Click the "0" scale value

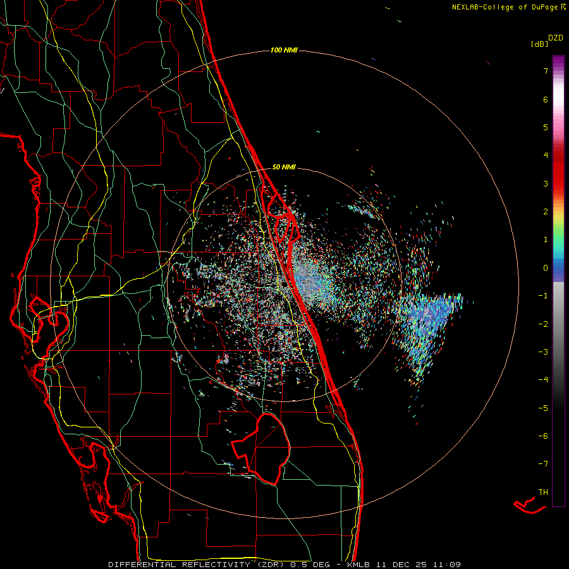point(546,268)
